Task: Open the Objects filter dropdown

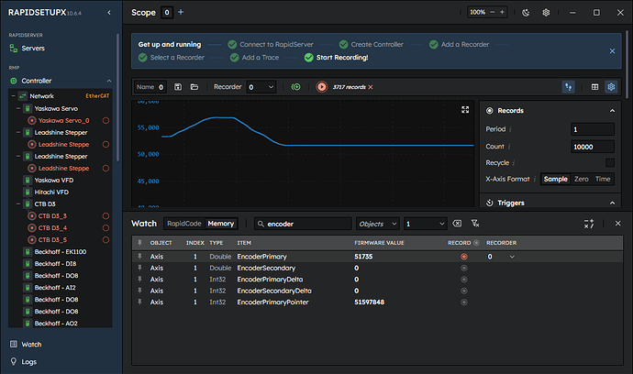Action: 377,224
